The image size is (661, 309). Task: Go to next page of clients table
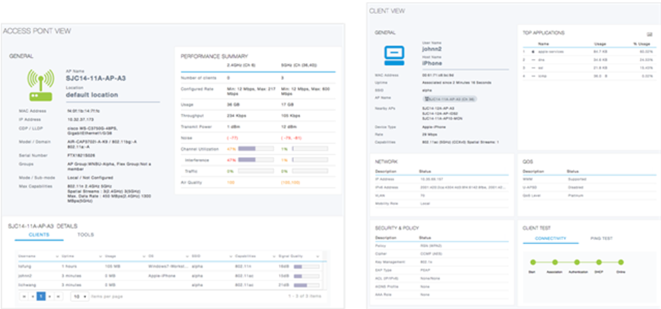click(50, 296)
